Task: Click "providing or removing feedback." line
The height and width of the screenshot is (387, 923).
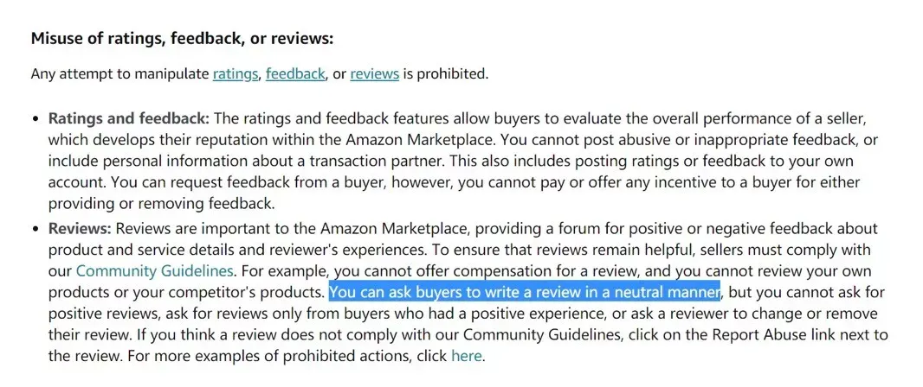Action: (162, 204)
